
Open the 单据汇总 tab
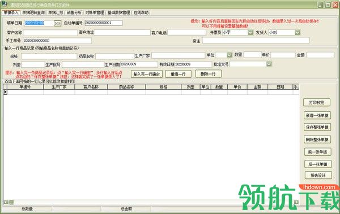(56, 12)
